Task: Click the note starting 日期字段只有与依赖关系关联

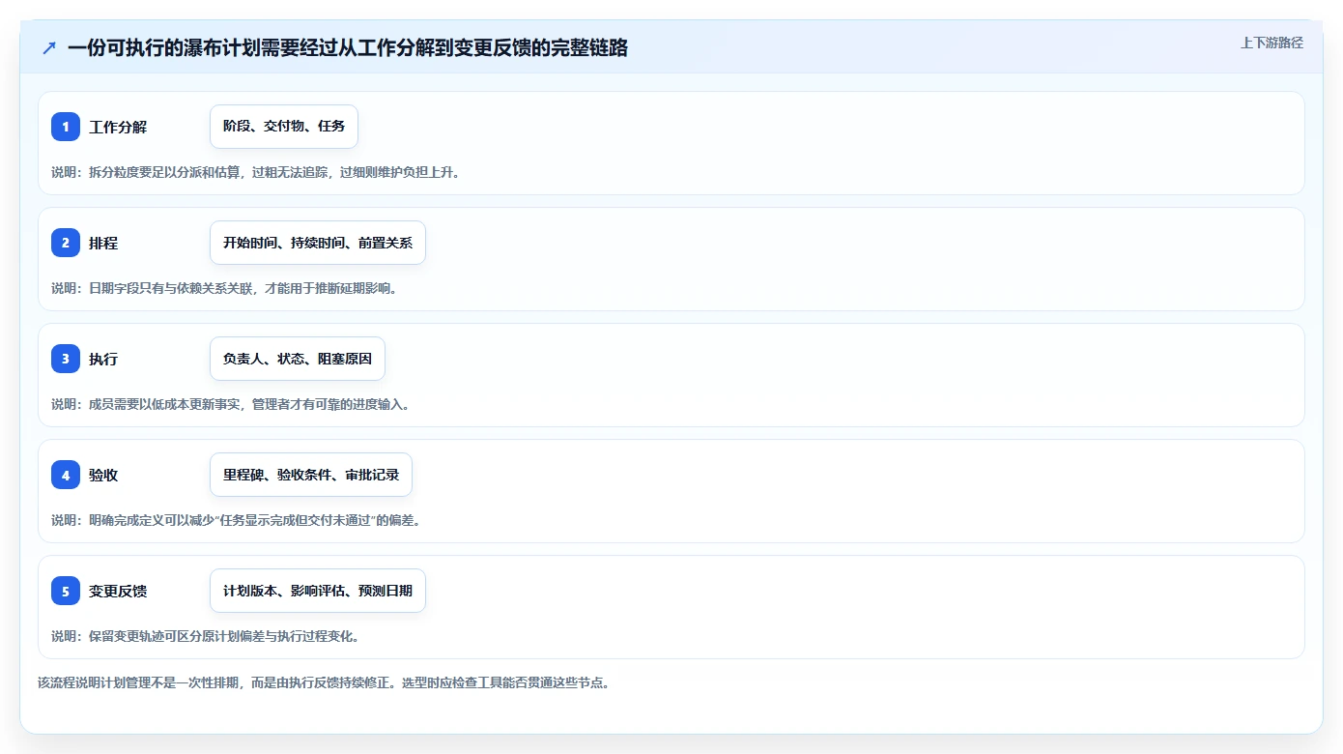Action: 224,288
